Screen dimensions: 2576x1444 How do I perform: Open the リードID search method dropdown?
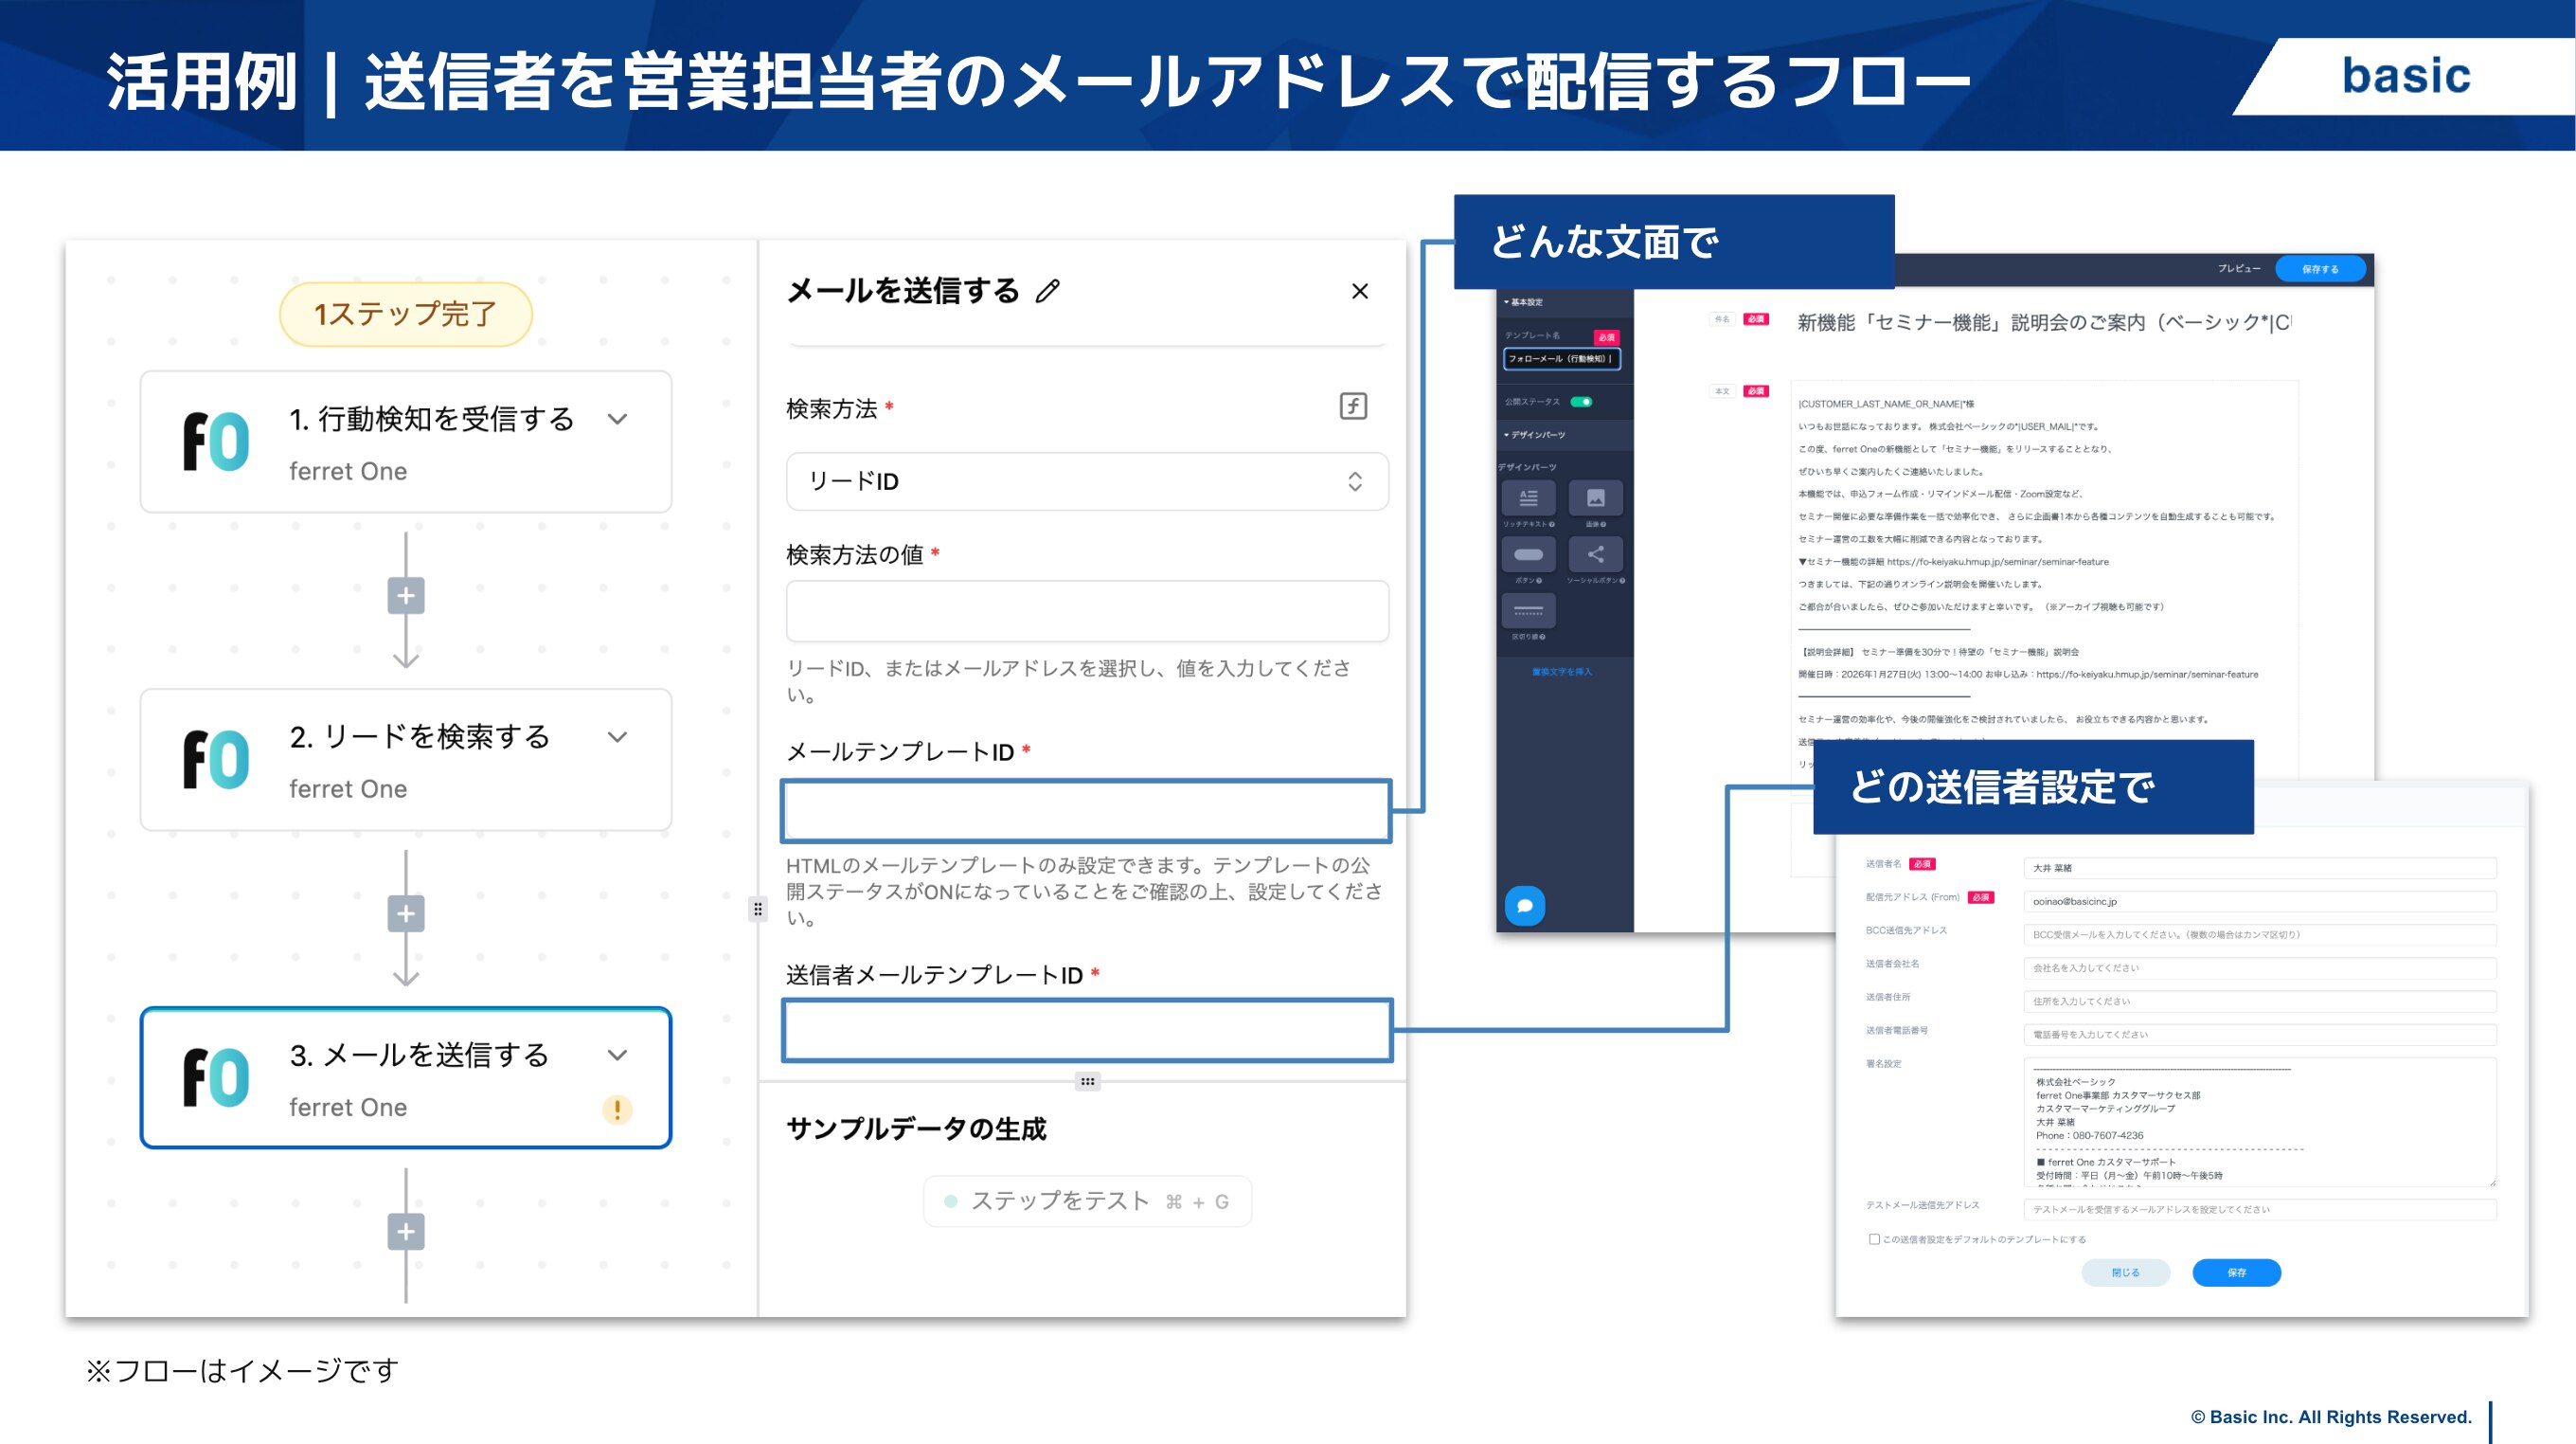(x=1087, y=481)
